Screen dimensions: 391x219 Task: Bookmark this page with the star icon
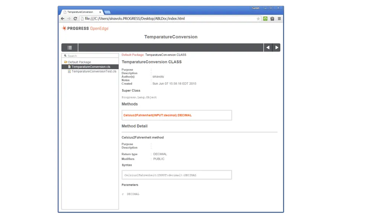coord(258,19)
